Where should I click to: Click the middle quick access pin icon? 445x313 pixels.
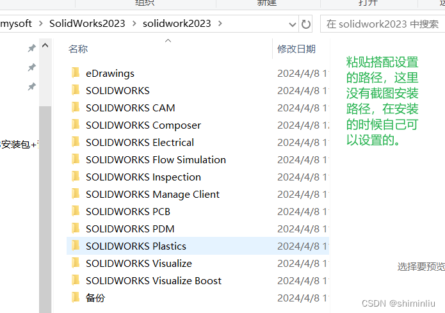coord(32,67)
